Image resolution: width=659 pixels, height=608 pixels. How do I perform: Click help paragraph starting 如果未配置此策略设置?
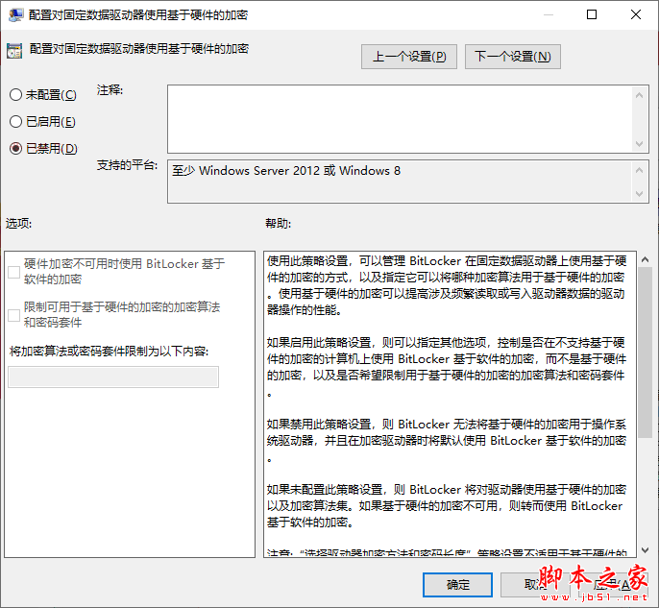point(447,505)
